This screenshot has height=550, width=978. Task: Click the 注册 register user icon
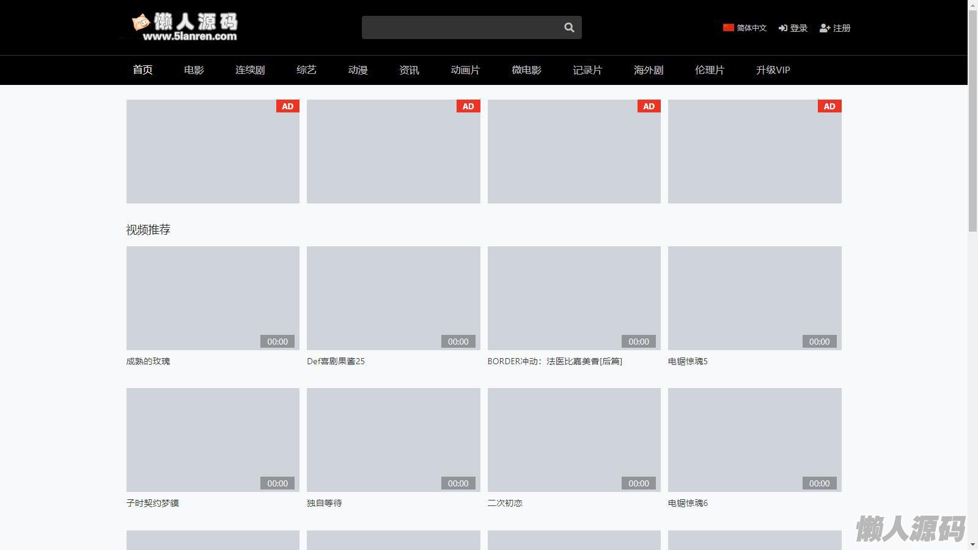click(x=825, y=28)
